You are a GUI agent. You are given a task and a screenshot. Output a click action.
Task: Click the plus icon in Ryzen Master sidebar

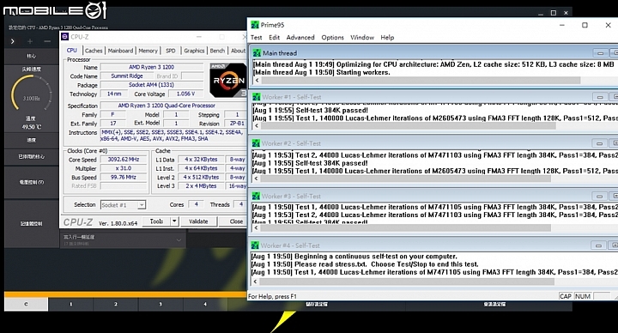30,41
